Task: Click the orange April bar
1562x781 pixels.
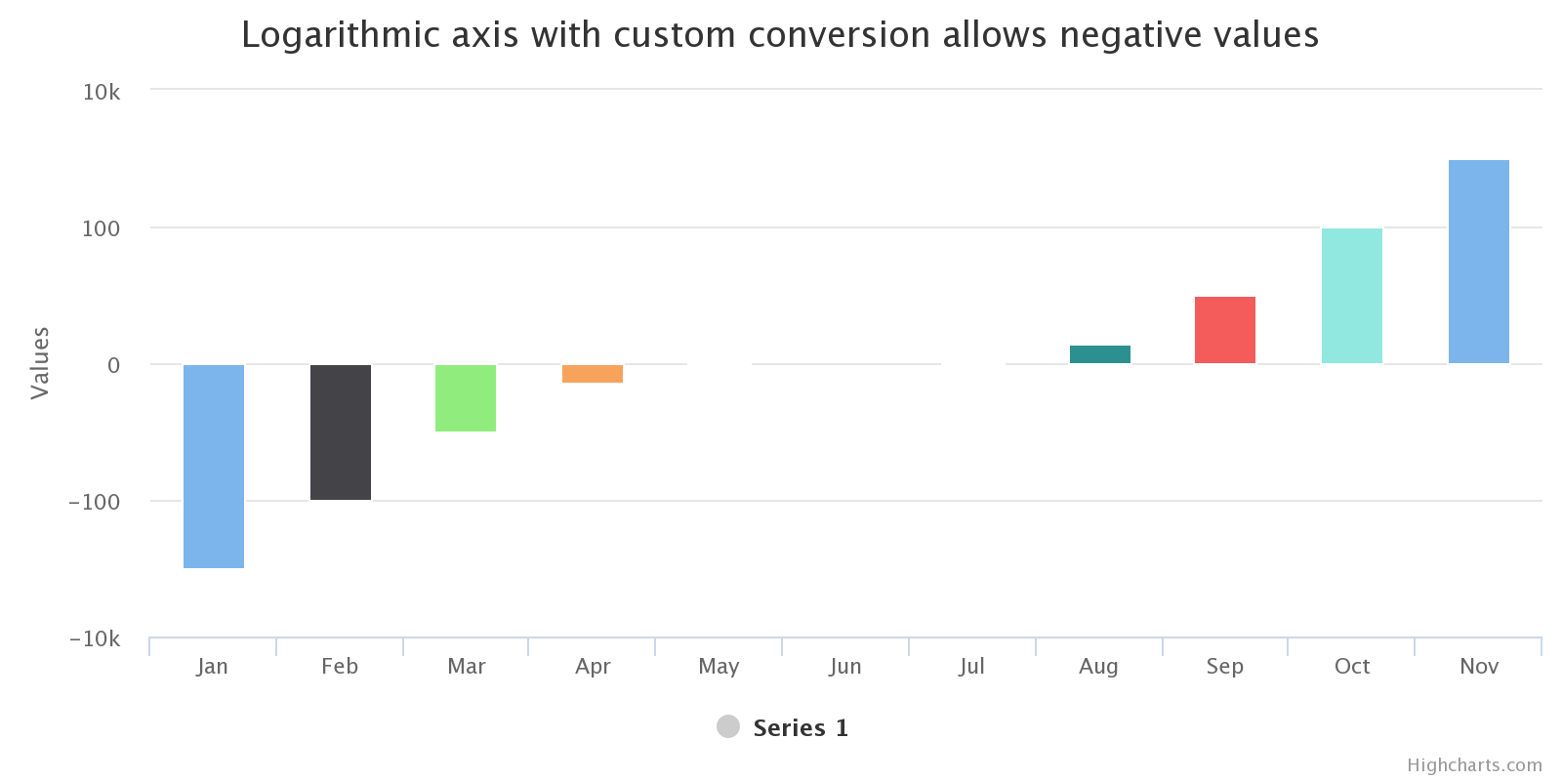Action: (x=593, y=374)
